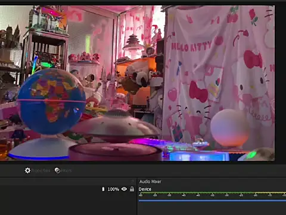The width and height of the screenshot is (286, 215).
Task: Hide the source using the eye icon
Action: click(124, 189)
